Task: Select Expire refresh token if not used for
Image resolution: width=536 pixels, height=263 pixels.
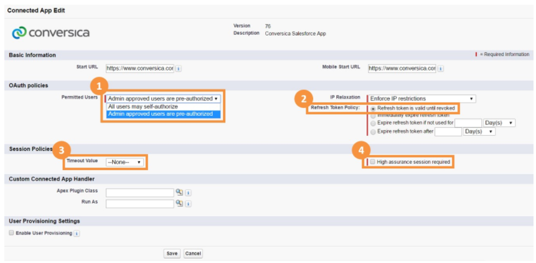Action: coord(373,123)
